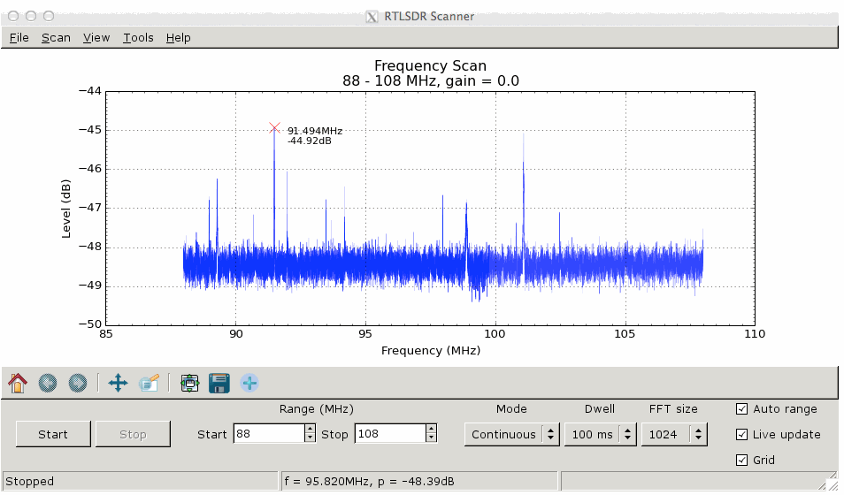Decrease Stop frequency with down spinner arrow
The image size is (844, 495).
coord(431,438)
